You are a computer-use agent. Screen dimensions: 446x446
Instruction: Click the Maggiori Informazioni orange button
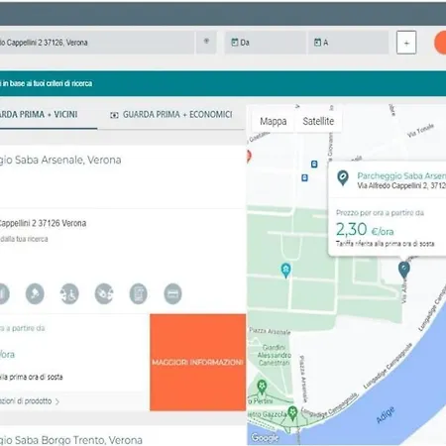197,363
